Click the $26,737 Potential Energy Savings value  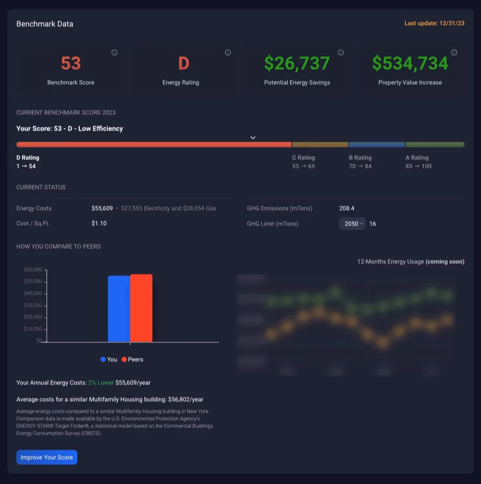pos(297,63)
